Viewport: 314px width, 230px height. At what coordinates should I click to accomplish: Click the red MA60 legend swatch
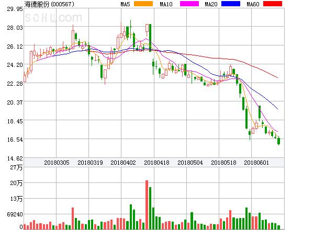tap(273, 4)
